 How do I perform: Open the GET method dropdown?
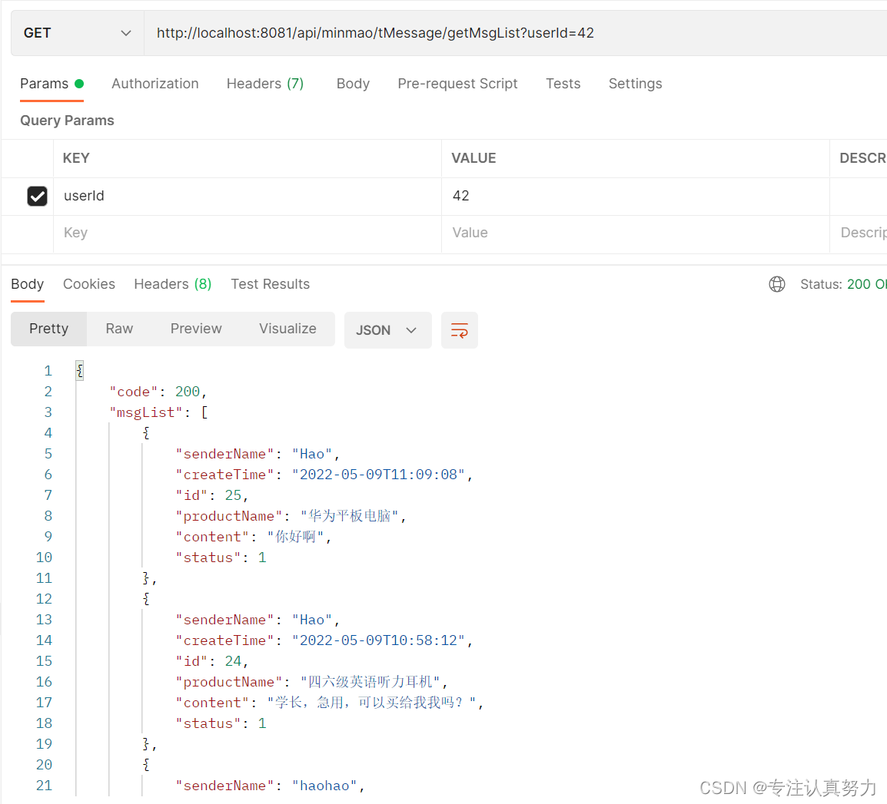[78, 33]
